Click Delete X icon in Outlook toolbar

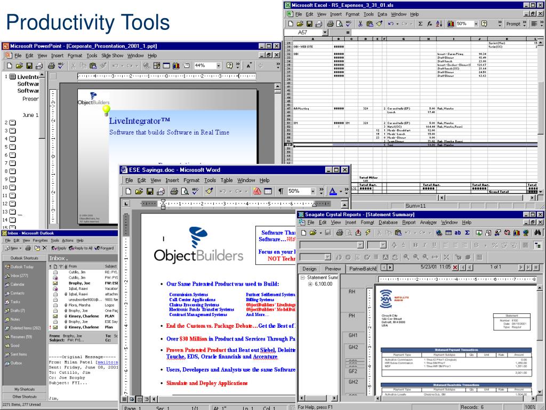(x=45, y=248)
